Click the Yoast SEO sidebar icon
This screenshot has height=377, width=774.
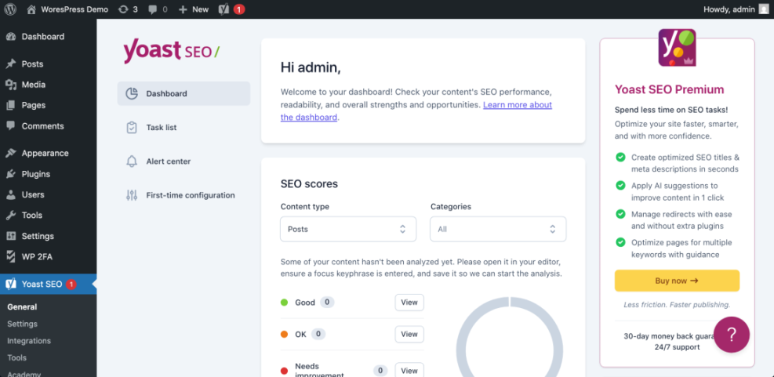11,285
